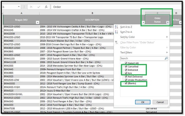
Task: Click cell BRA3255B
Action: (x=21, y=34)
